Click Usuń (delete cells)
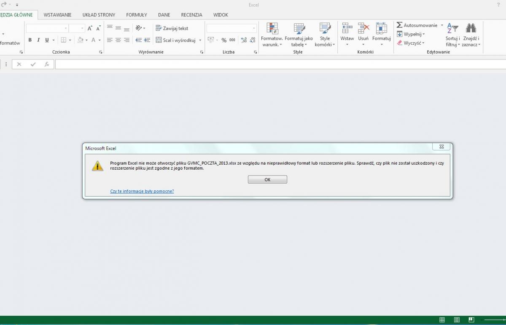This screenshot has height=325, width=506. (363, 34)
